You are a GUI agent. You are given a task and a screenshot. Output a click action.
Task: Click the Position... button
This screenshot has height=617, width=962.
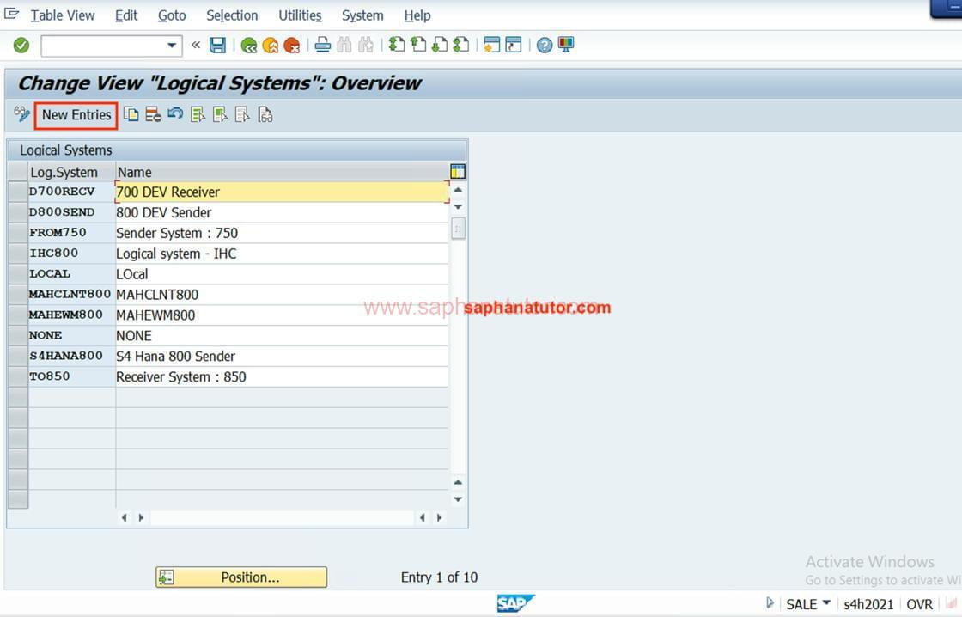point(241,577)
